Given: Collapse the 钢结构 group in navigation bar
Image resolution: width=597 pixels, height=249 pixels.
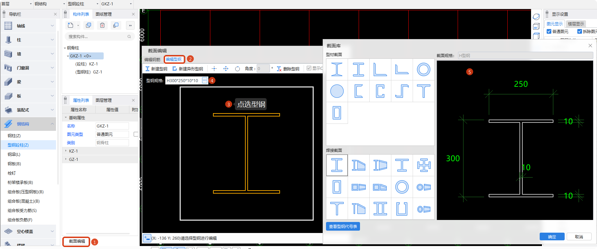Looking at the screenshot, I should pyautogui.click(x=52, y=124).
